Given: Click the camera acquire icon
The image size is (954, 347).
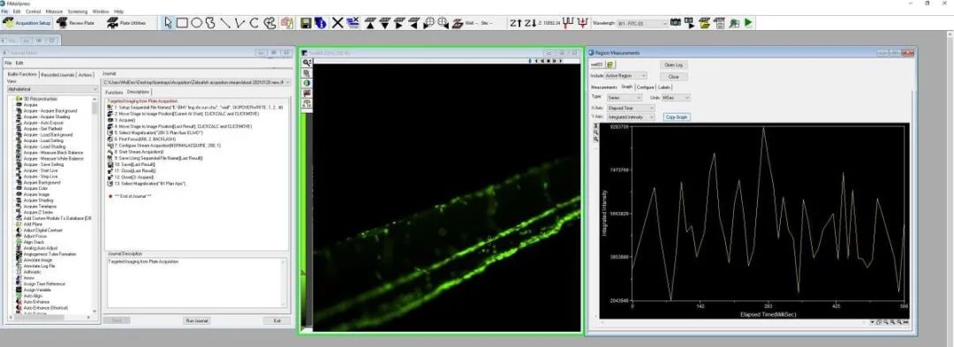Looking at the screenshot, I should [676, 23].
